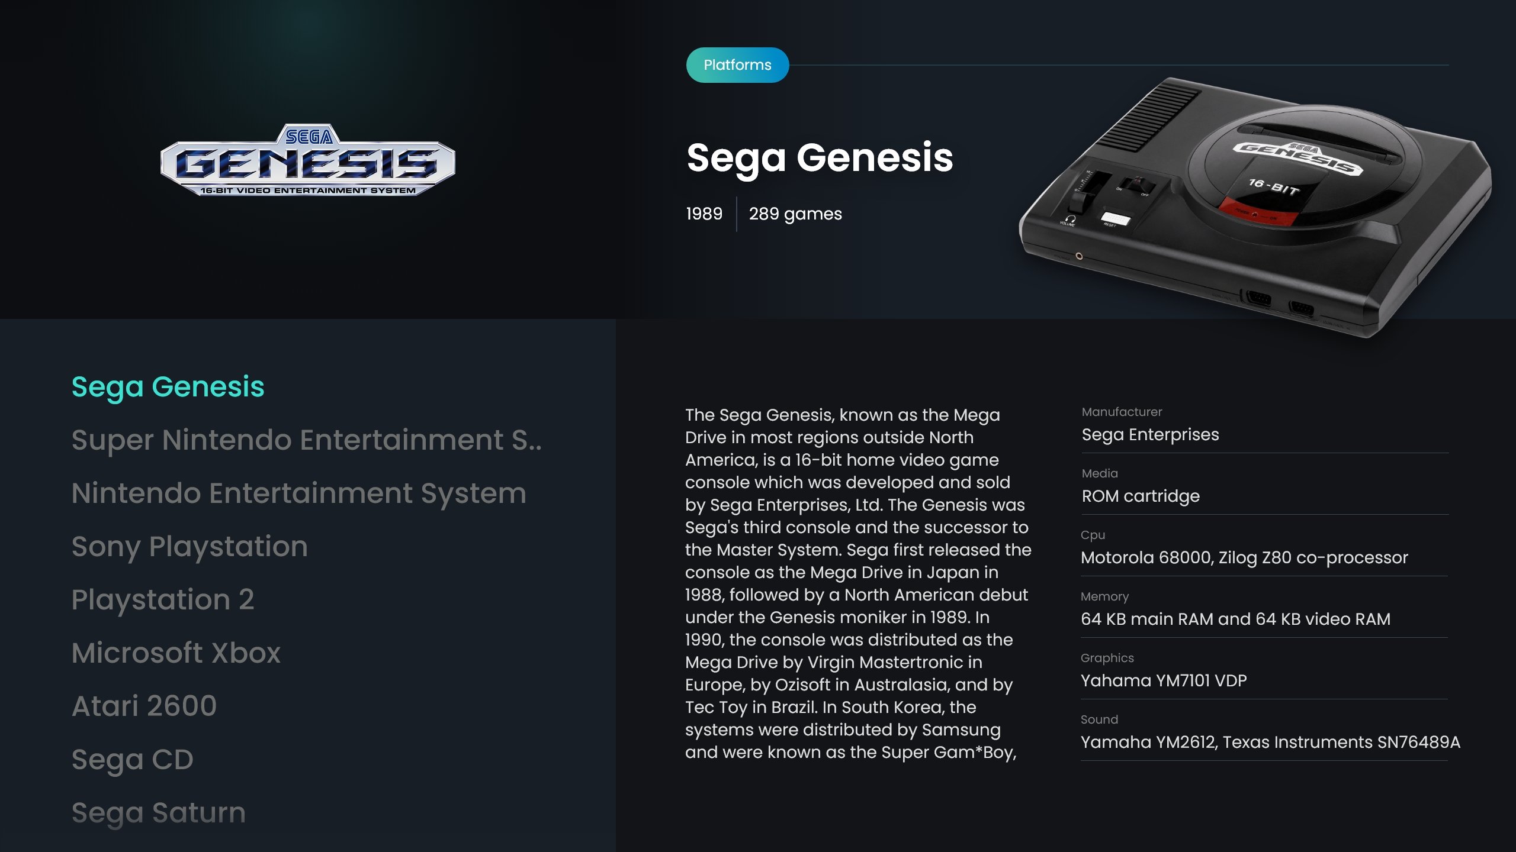
Task: Open the Platforms badge
Action: click(x=737, y=65)
